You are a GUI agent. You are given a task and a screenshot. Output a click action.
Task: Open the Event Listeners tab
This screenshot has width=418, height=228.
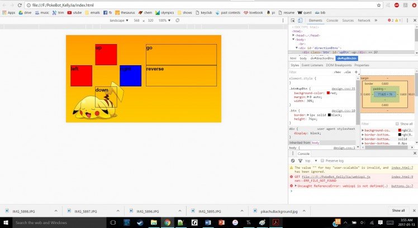(312, 65)
